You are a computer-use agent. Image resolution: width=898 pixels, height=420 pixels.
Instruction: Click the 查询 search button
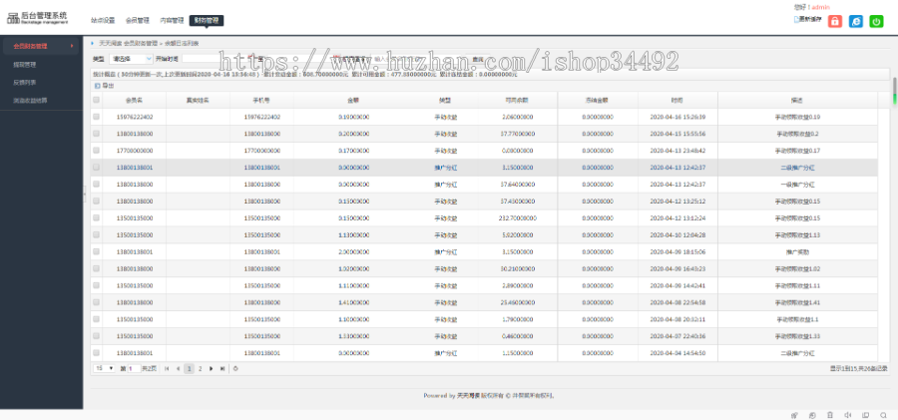pyautogui.click(x=478, y=59)
